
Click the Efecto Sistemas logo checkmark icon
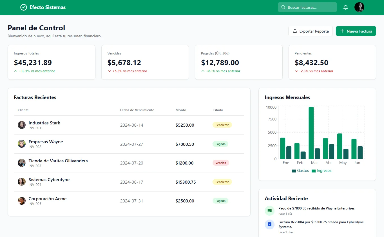(24, 7)
